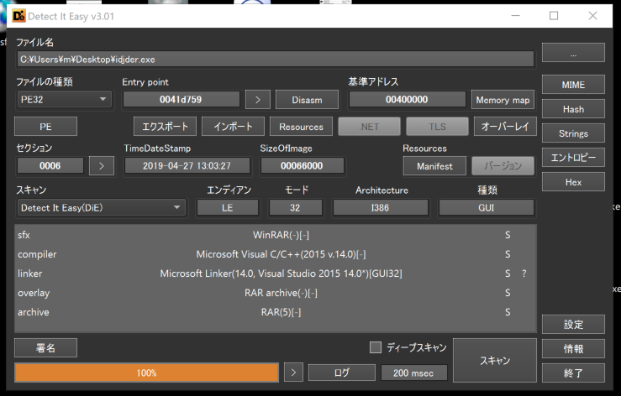Open 設定 (settings) dialog

pos(573,325)
